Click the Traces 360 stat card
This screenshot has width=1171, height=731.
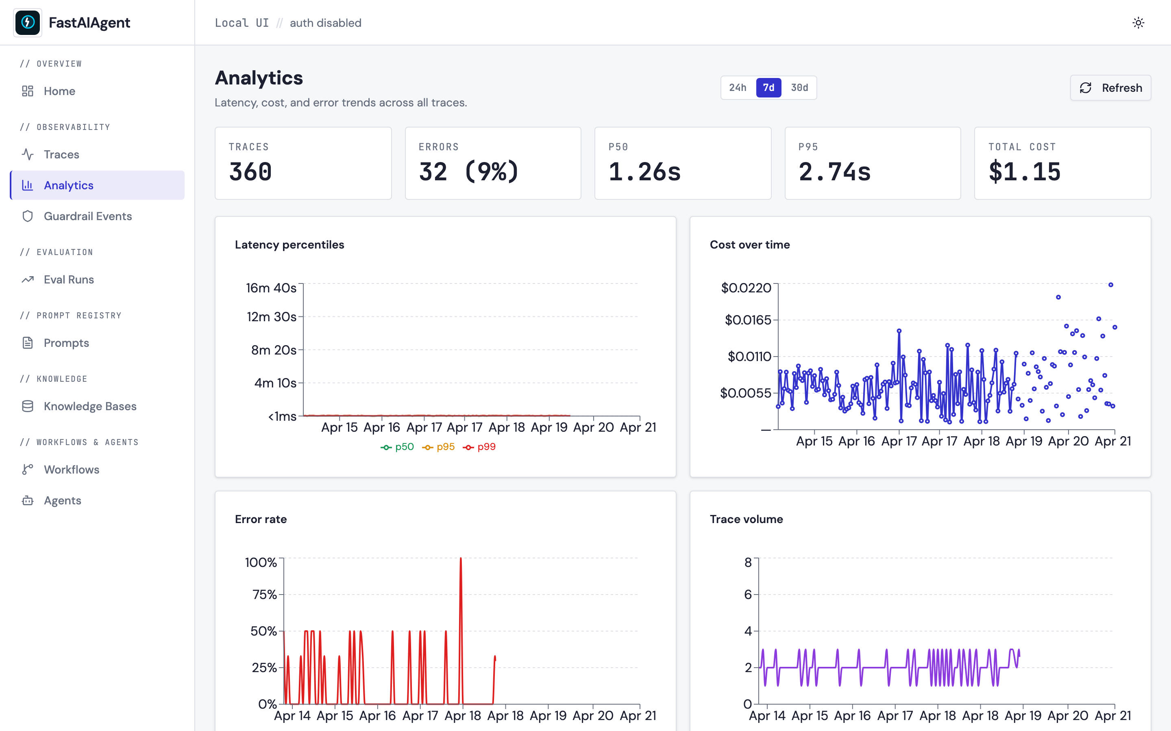303,163
